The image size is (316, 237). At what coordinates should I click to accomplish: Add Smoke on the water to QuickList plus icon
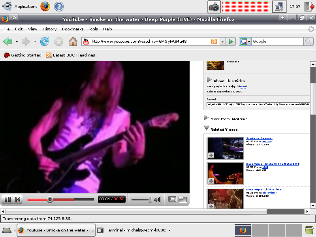(x=211, y=155)
